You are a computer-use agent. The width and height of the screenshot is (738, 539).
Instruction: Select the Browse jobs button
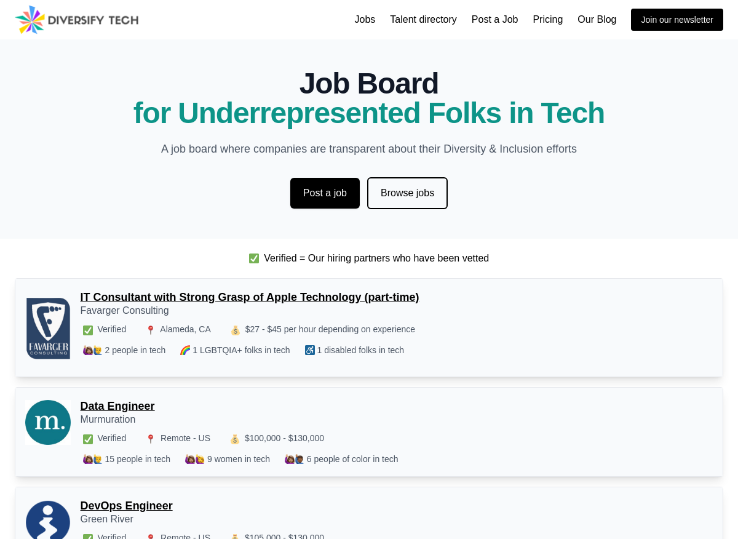[407, 193]
